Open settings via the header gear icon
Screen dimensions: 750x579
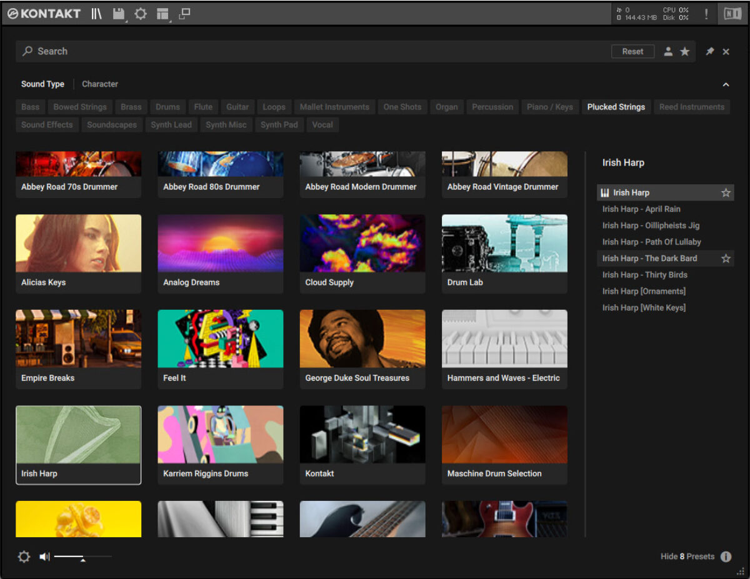click(x=141, y=14)
